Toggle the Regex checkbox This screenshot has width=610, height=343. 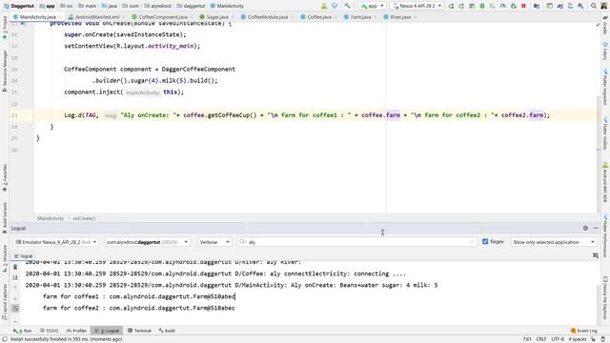(485, 241)
